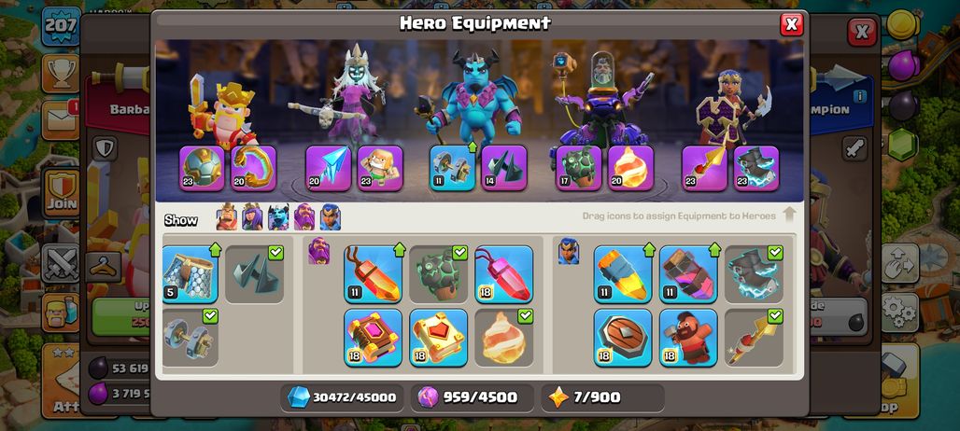Select Barbarian King's level 23 shield equipment

click(202, 168)
